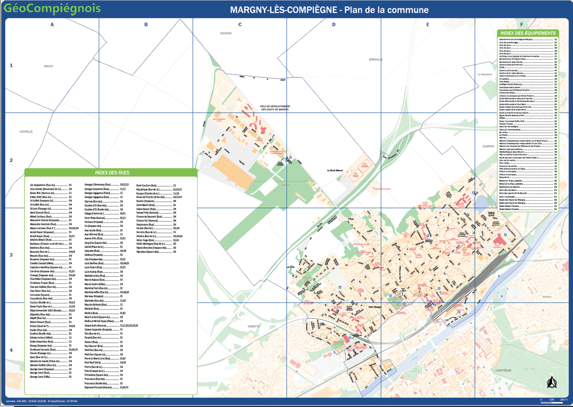Click grid column label C
The image size is (573, 407).
[240, 24]
